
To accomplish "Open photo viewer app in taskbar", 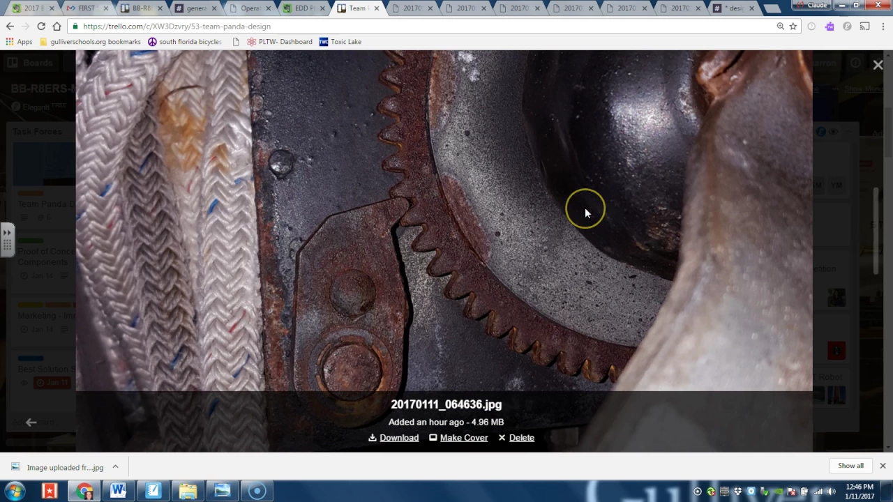I will pos(223,491).
